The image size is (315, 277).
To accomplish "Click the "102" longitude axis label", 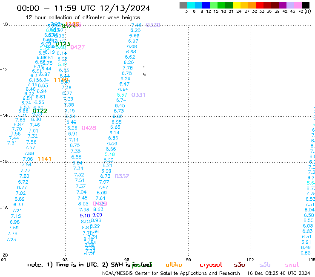I will tap(250, 260).
